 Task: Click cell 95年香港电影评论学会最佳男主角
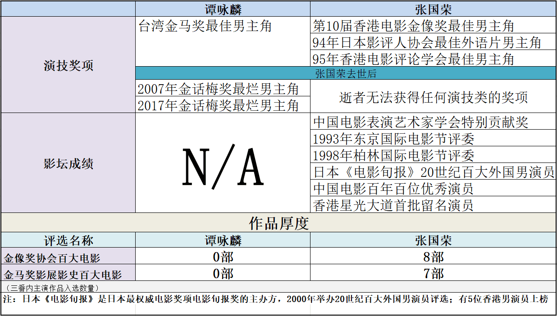[434, 59]
